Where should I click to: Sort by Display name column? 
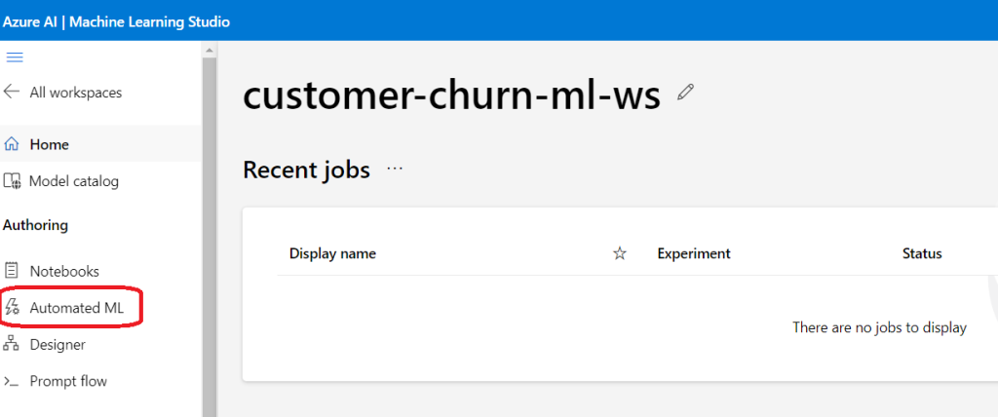point(332,253)
